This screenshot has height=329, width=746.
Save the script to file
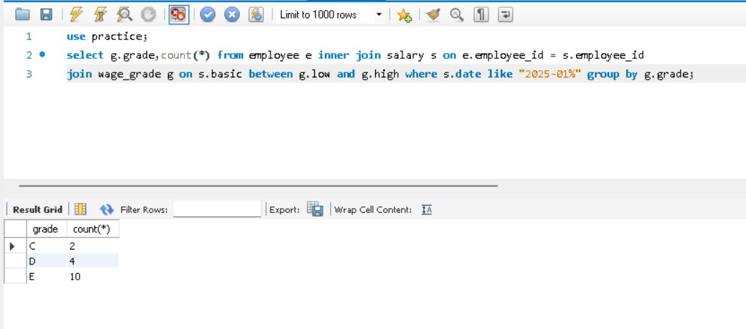pos(46,15)
